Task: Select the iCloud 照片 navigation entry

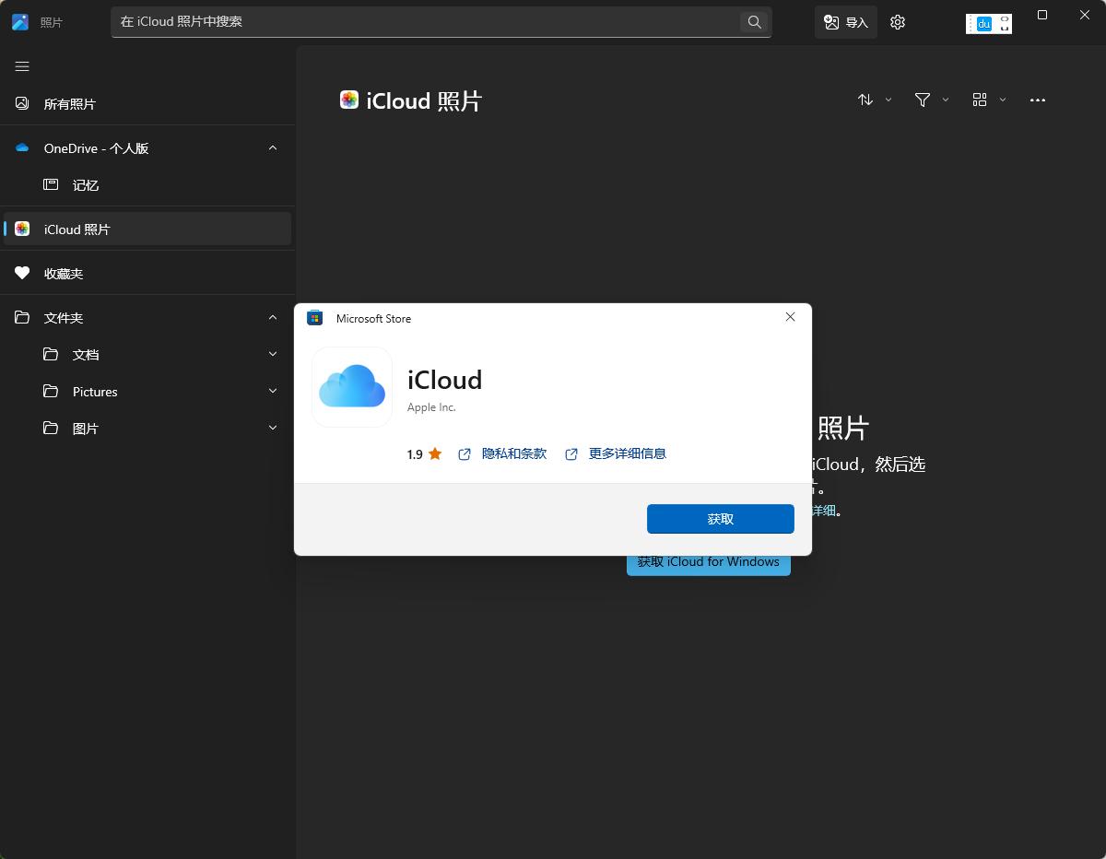Action: point(77,229)
